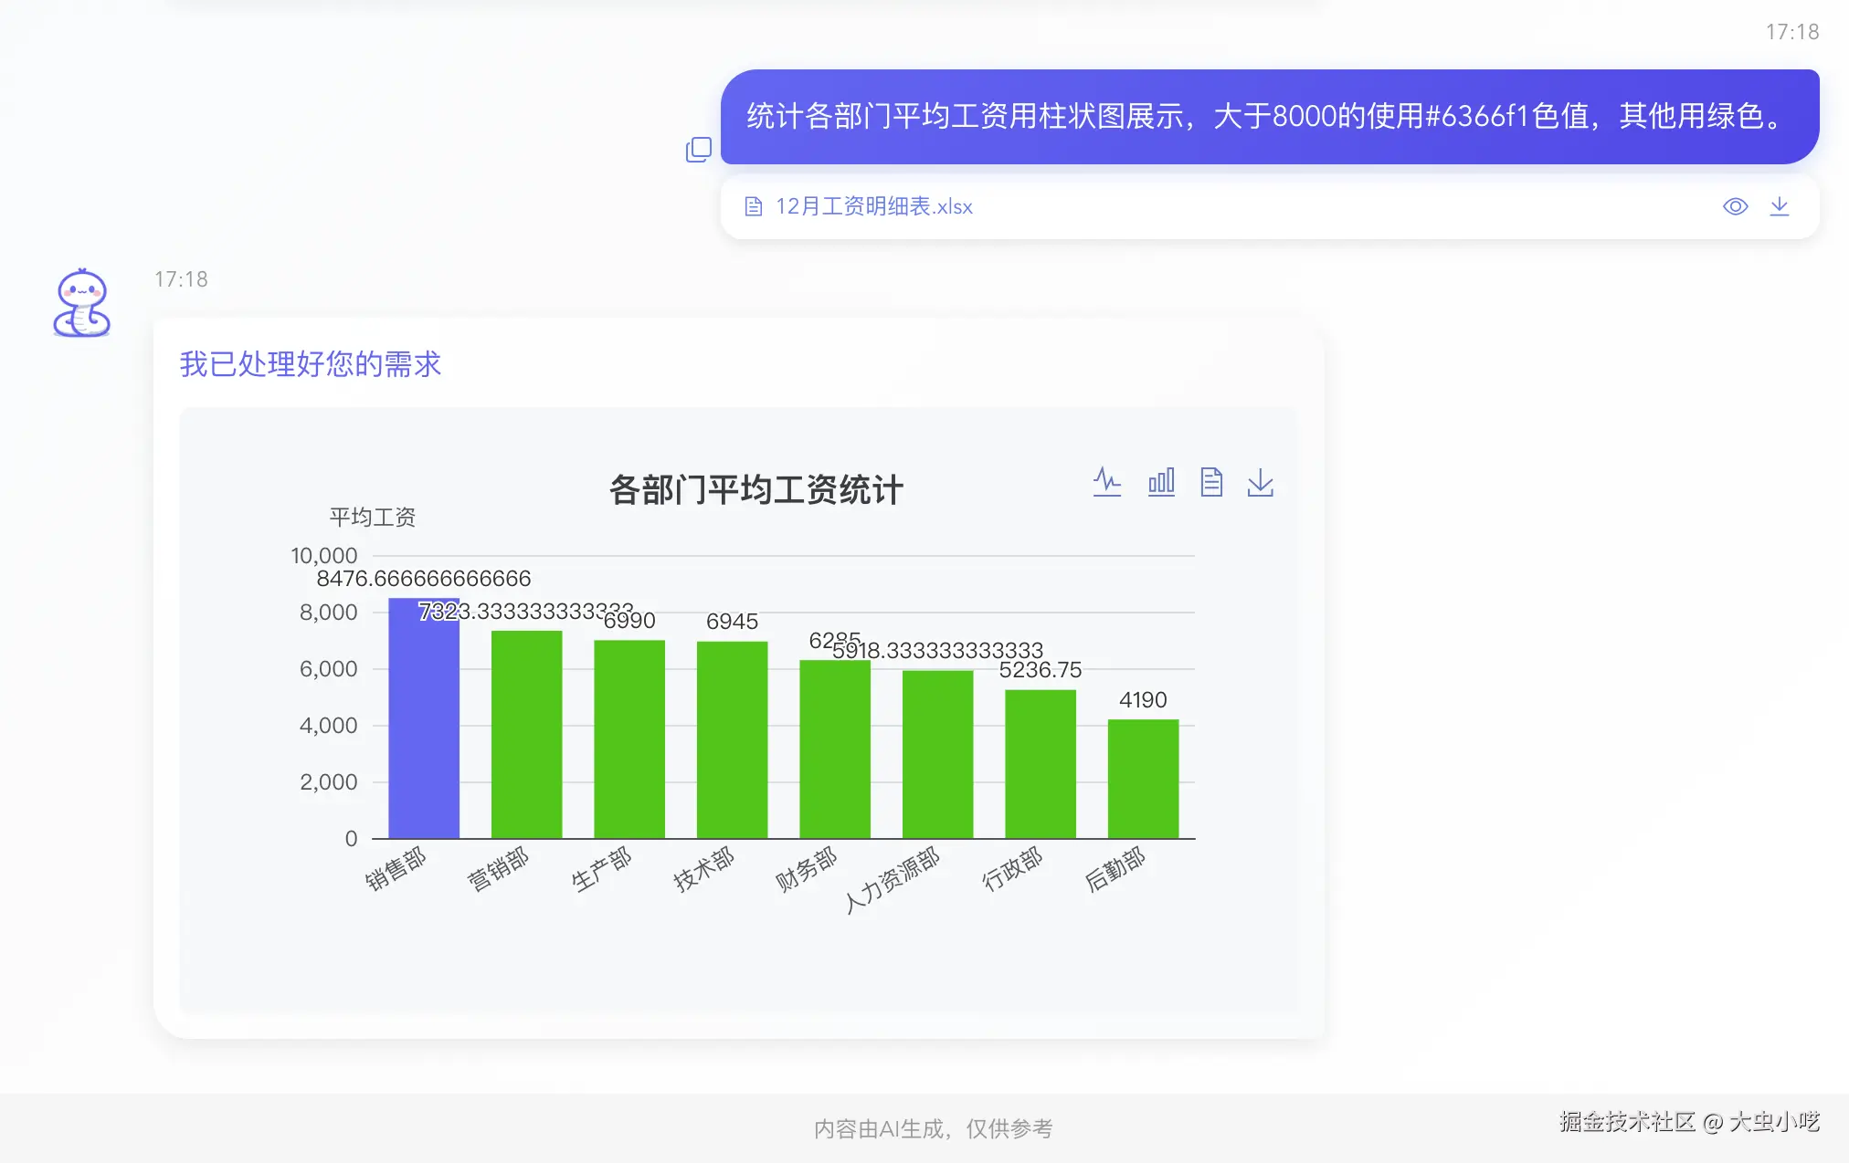Screen dimensions: 1849x1163
Task: Switch chart to bar chart view
Action: coord(1161,481)
